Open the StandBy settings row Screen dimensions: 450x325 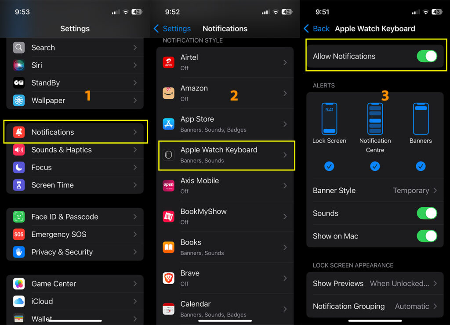(x=75, y=83)
